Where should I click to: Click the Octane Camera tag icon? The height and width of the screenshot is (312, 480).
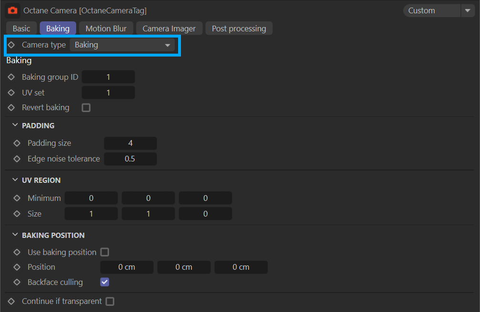click(12, 10)
